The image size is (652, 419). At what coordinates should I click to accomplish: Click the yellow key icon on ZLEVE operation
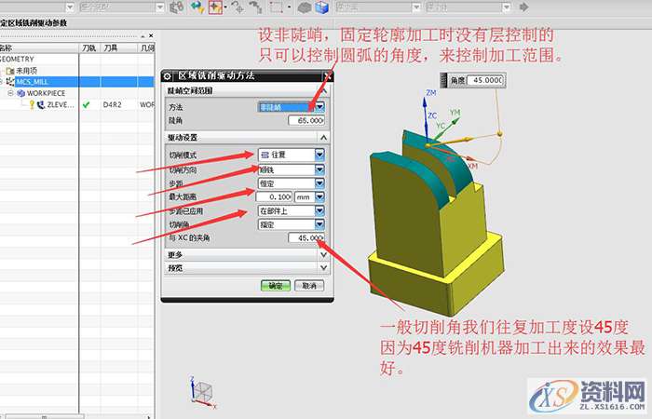[32, 104]
